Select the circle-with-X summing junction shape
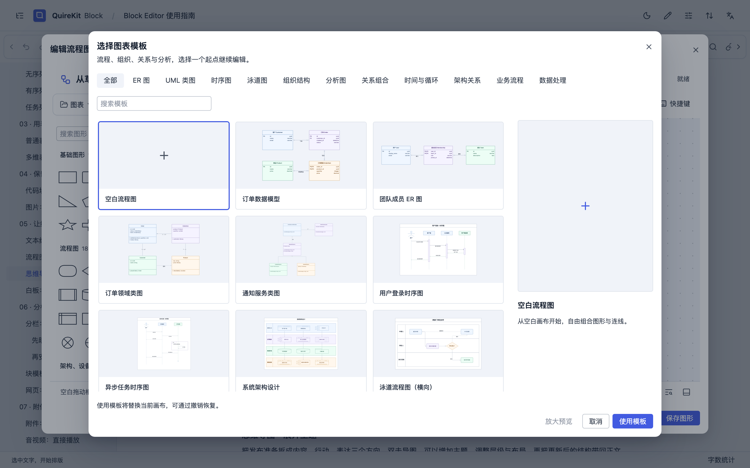This screenshot has width=750, height=468. (x=67, y=343)
